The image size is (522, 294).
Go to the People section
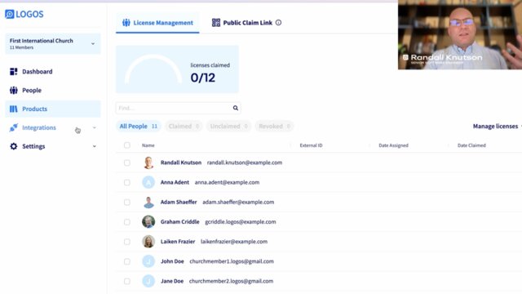(52, 90)
